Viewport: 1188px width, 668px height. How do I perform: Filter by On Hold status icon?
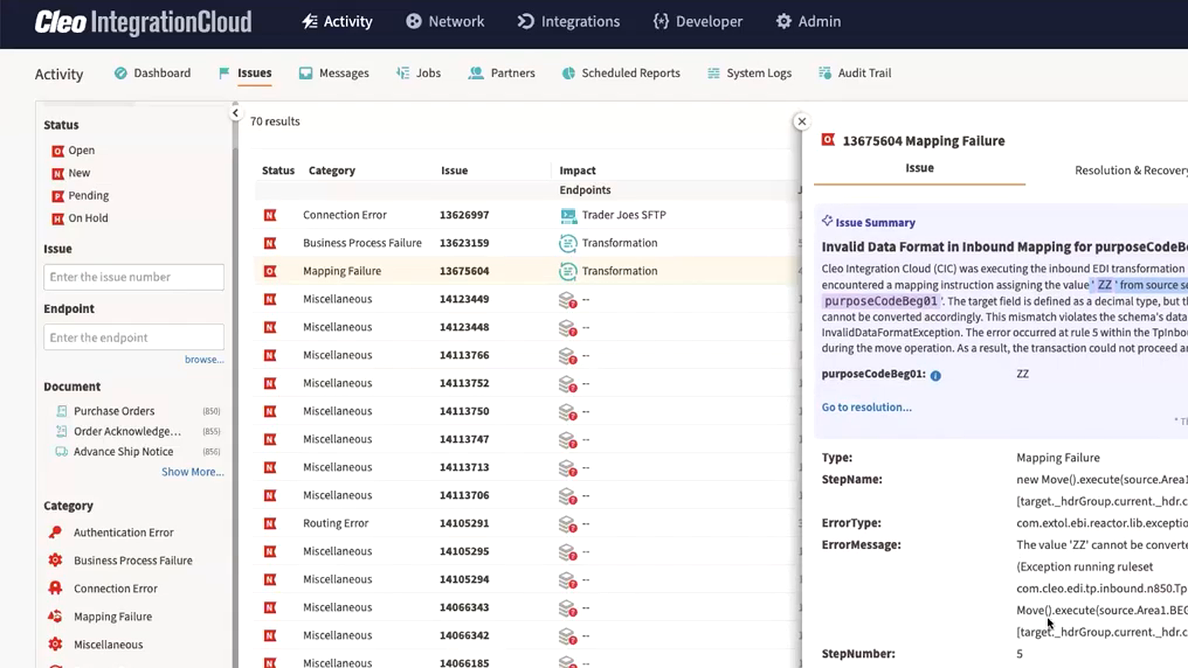point(58,218)
